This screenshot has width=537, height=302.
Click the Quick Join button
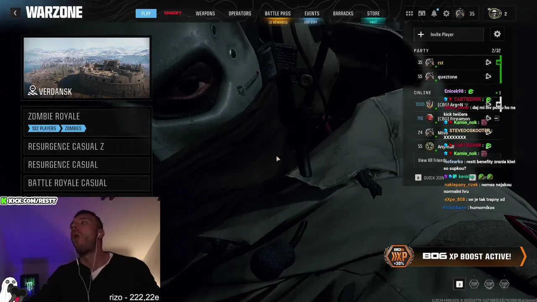(430, 177)
